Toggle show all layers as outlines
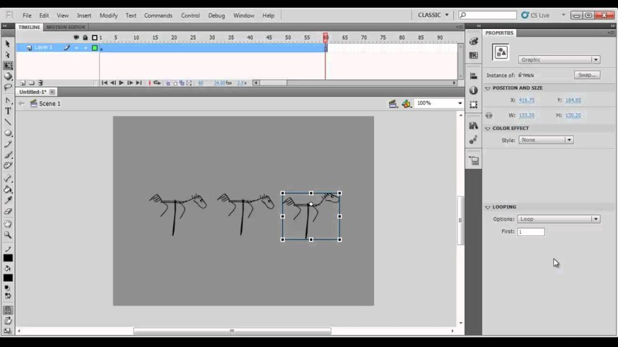Image resolution: width=618 pixels, height=347 pixels. pyautogui.click(x=95, y=37)
